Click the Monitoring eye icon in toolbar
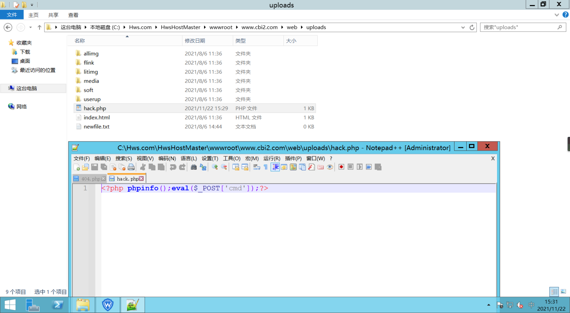The image size is (570, 313). pos(330,167)
